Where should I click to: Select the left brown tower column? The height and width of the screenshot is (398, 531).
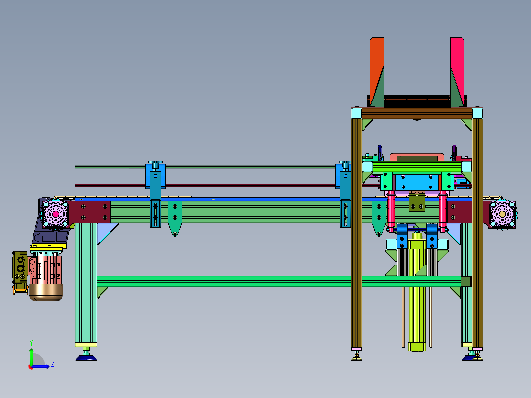[356, 233]
